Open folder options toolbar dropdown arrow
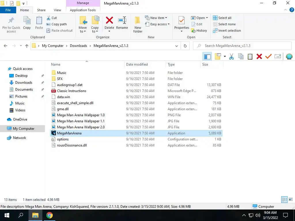 pos(225,56)
